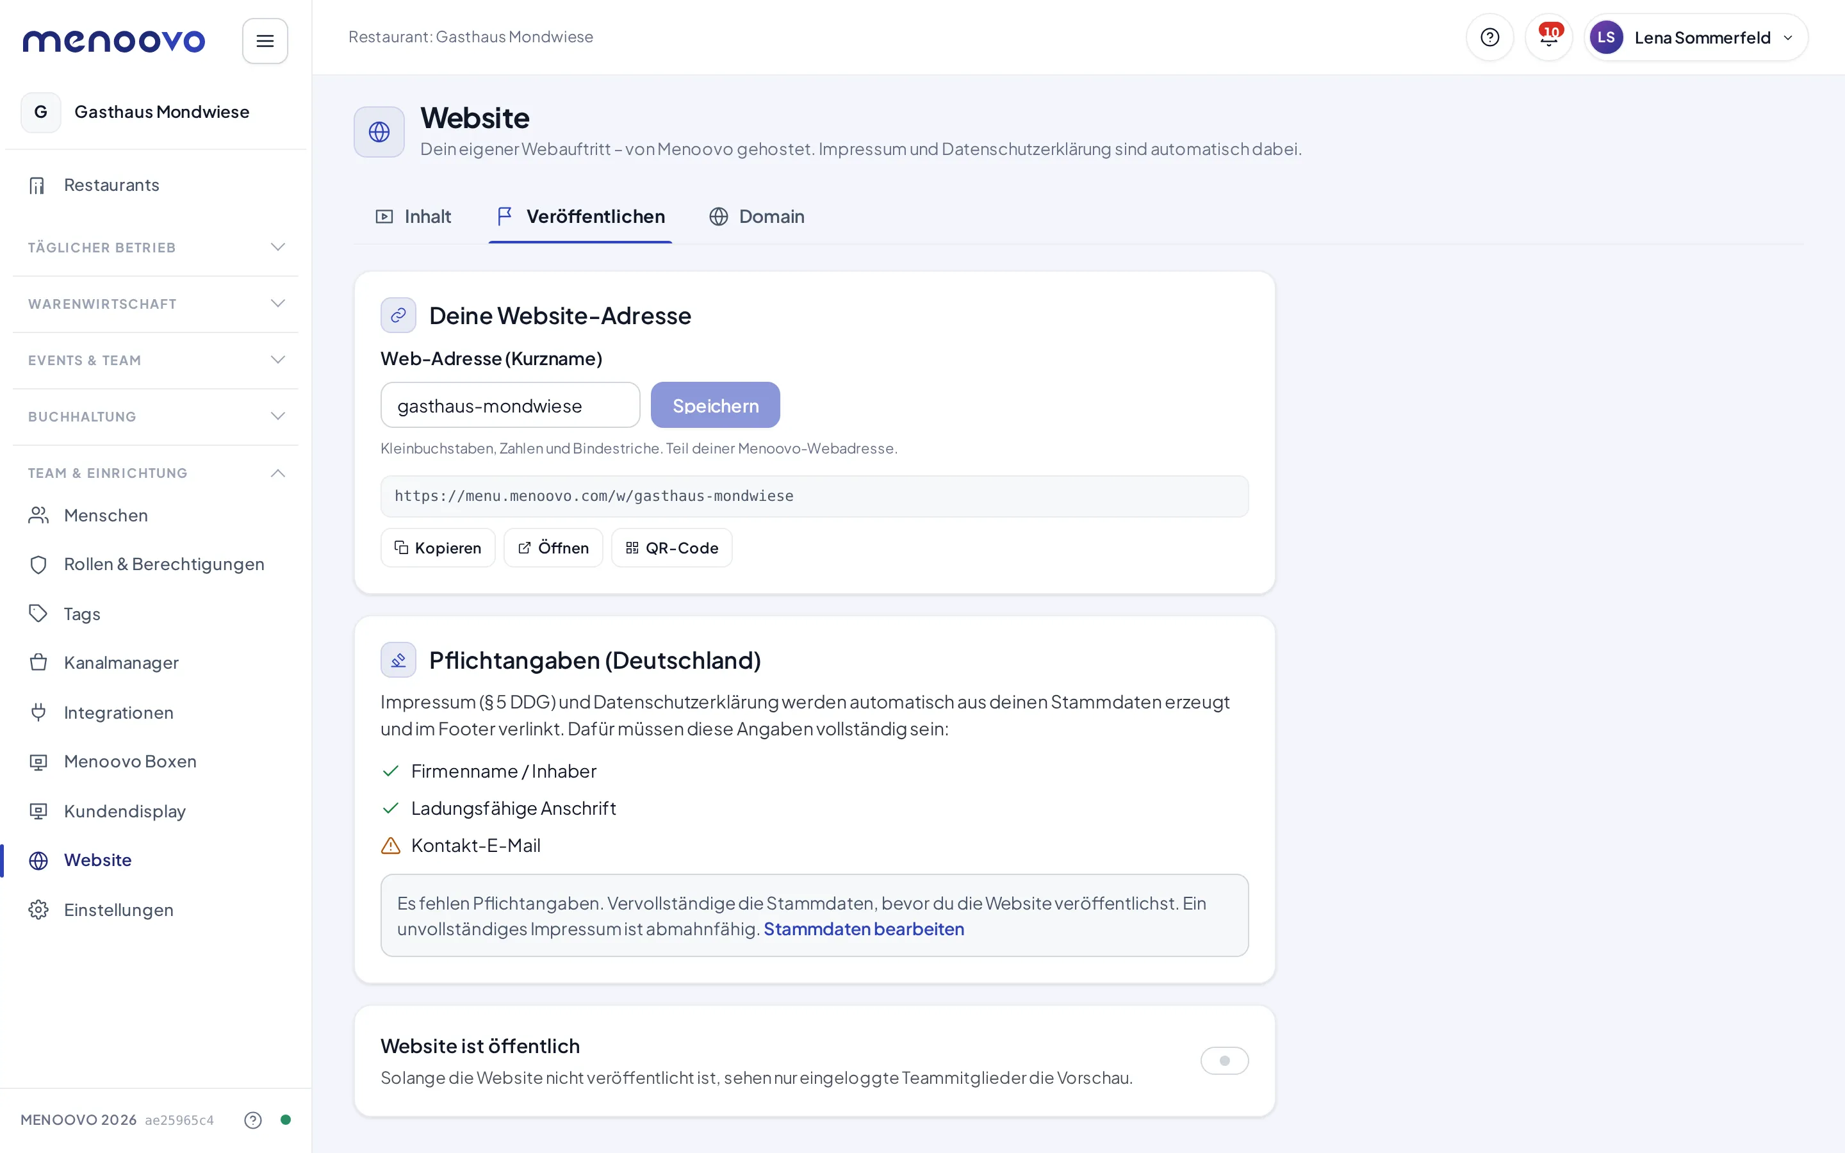Follow the Stammdaten bearbeiten link

point(864,929)
